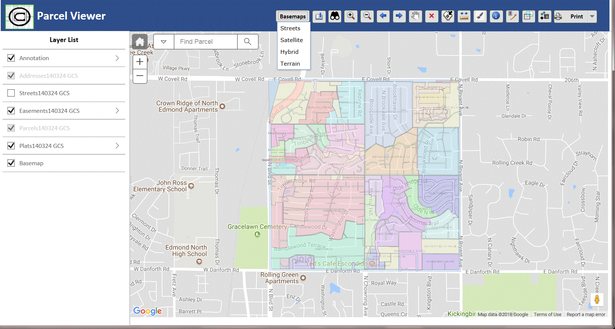Go to next map extent arrow
Viewport: 615px width, 329px height.
coord(399,16)
